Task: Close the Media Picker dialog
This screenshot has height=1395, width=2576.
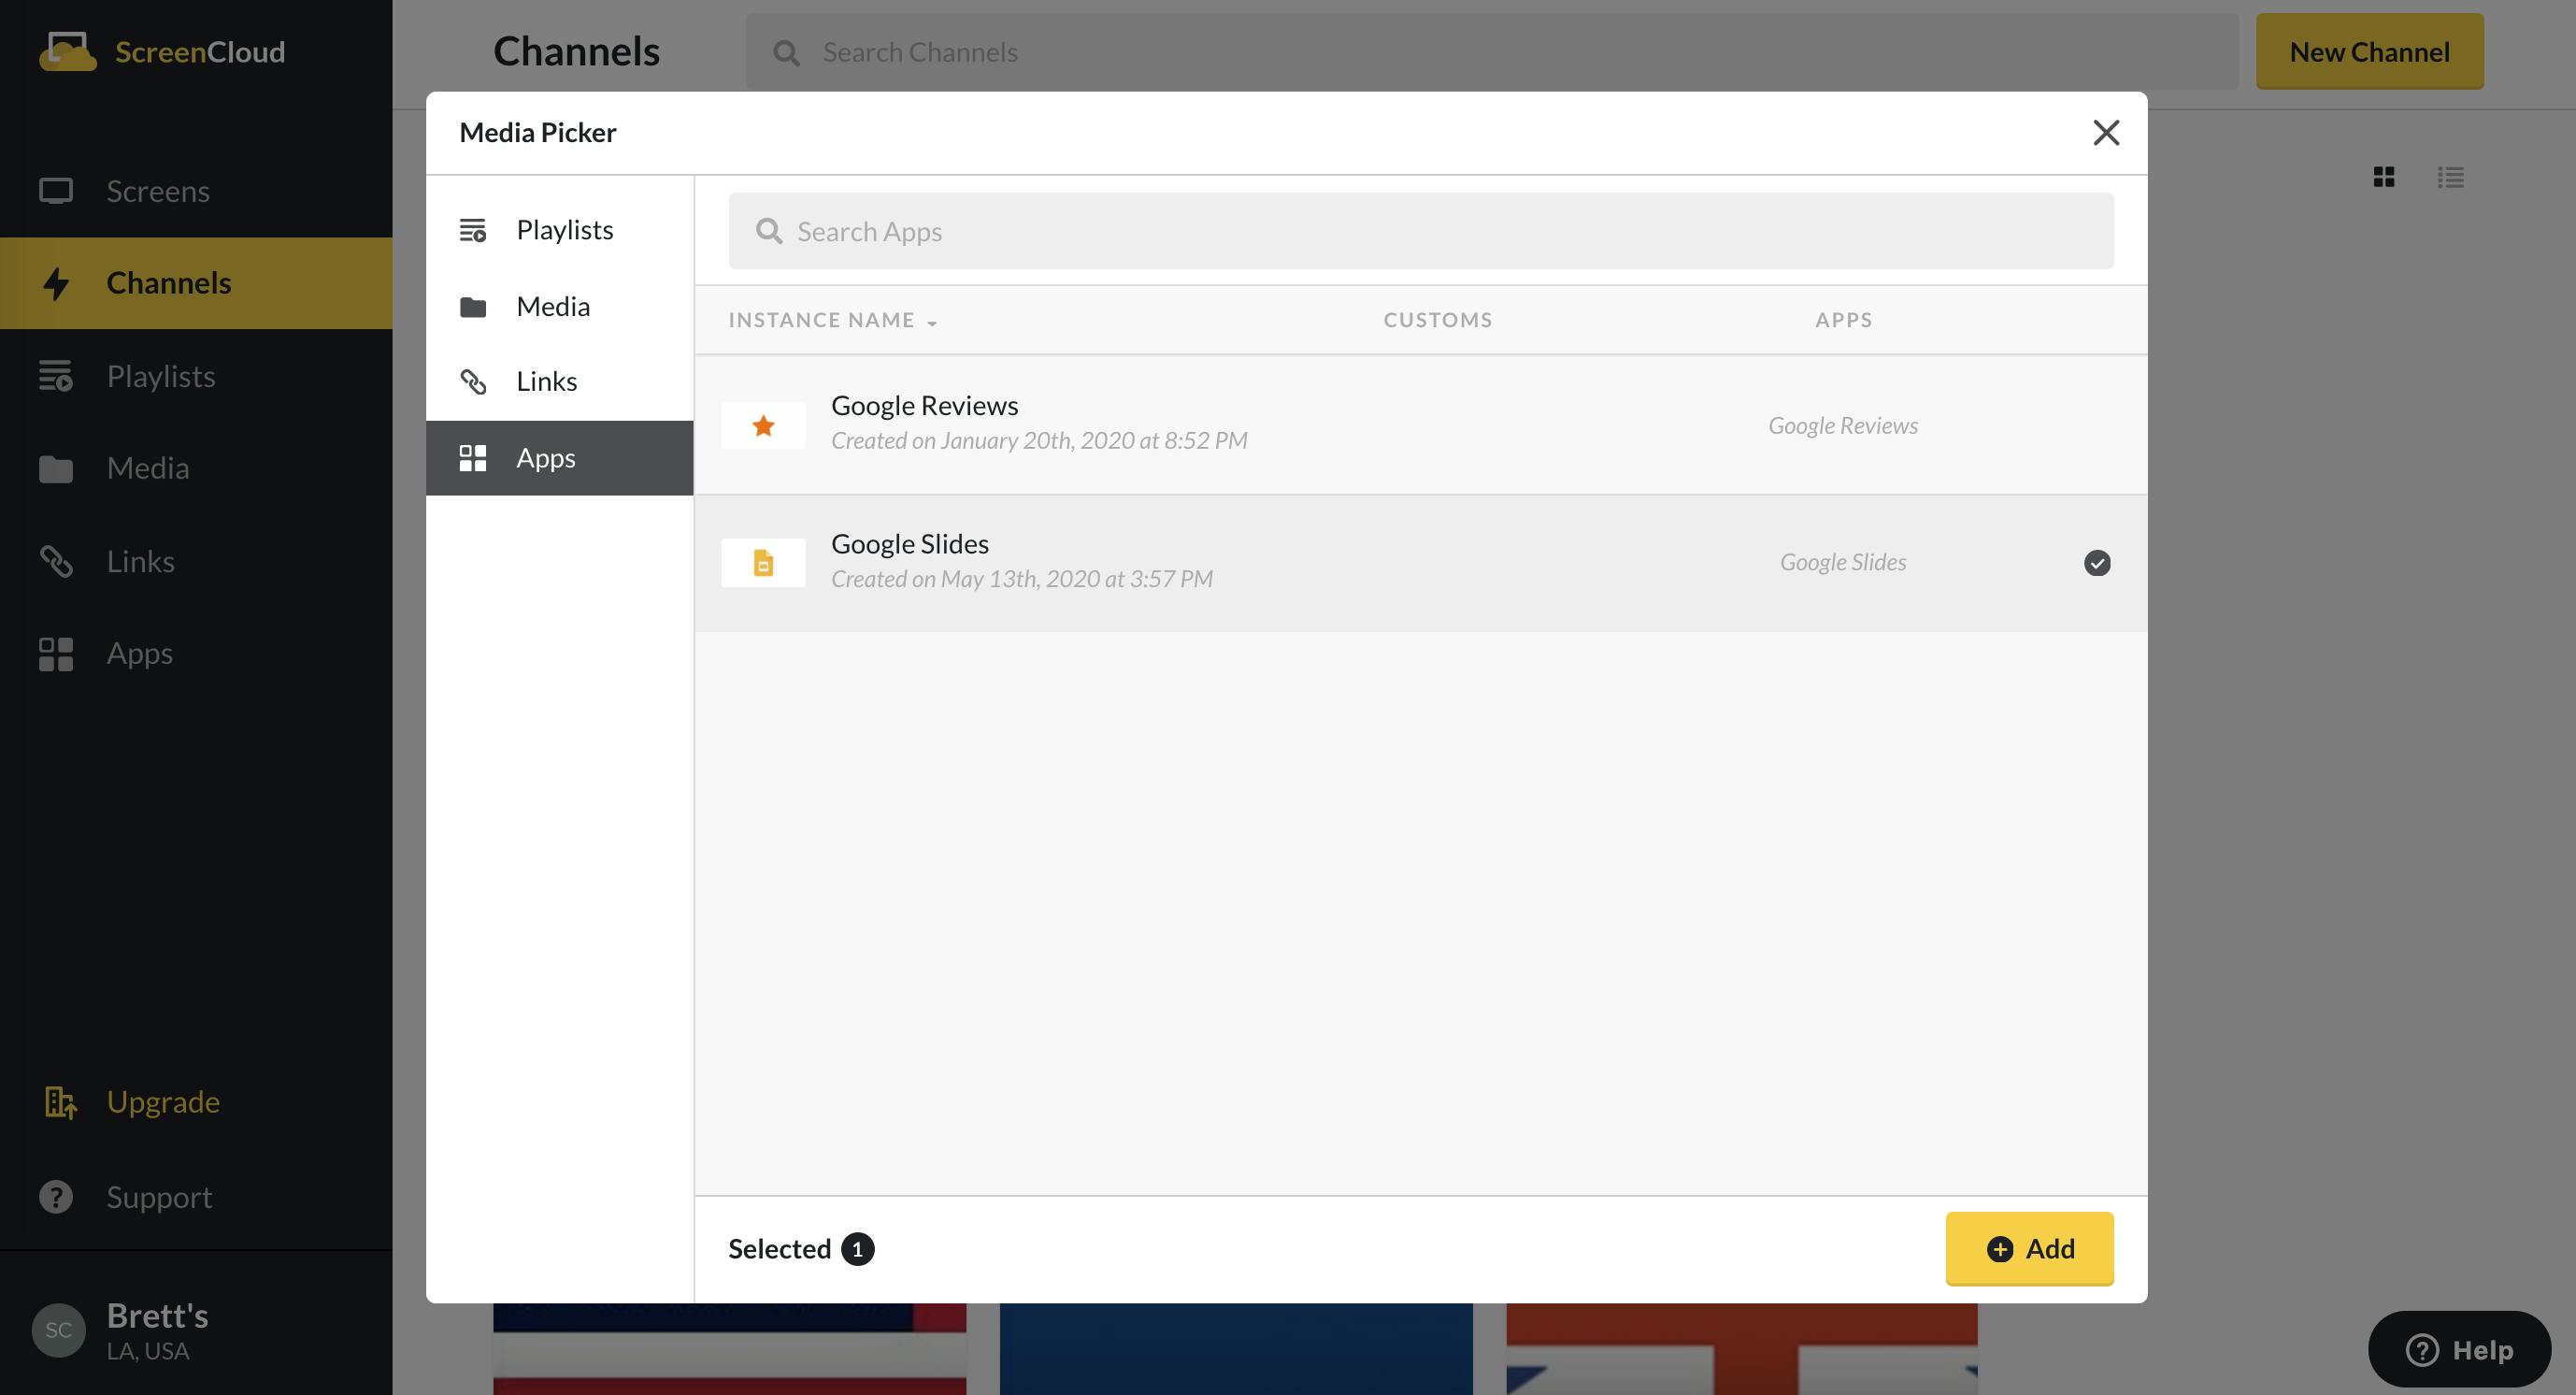Action: click(2106, 132)
